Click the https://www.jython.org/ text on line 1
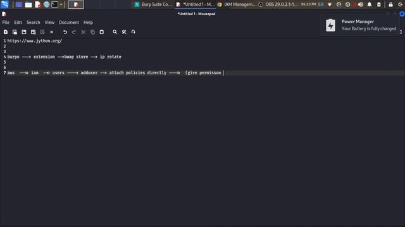The image size is (405, 227). [35, 41]
